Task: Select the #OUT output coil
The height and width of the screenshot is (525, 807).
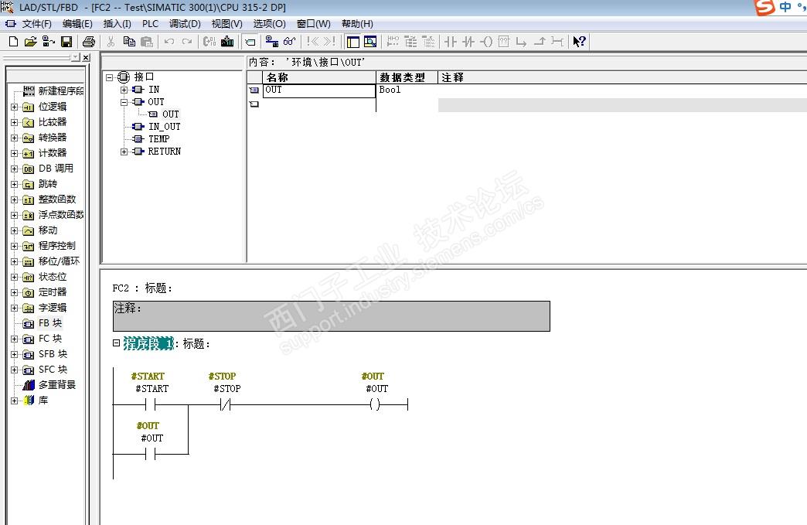Action: point(375,404)
